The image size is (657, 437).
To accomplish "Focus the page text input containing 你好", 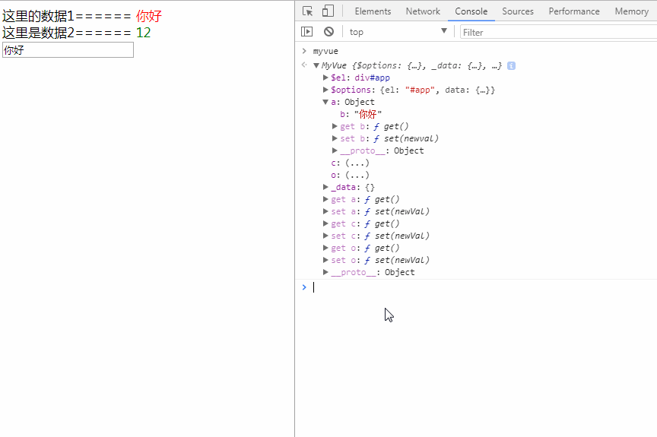I will tap(68, 50).
